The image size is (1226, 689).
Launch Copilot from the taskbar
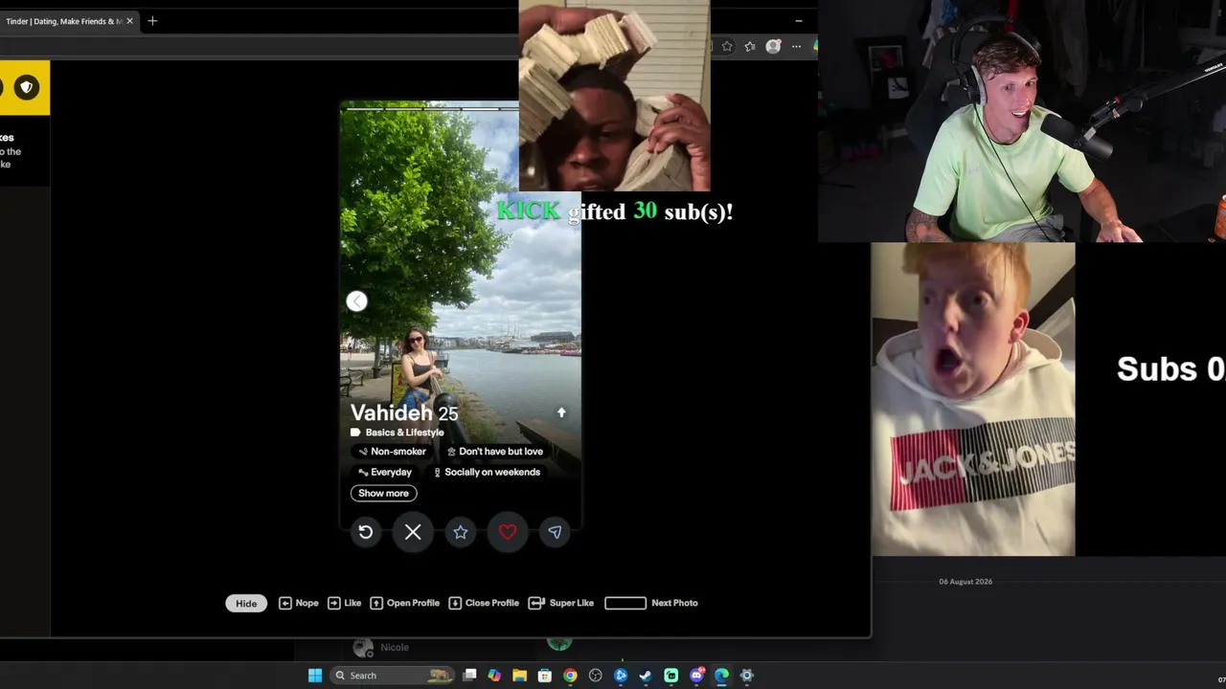point(494,676)
